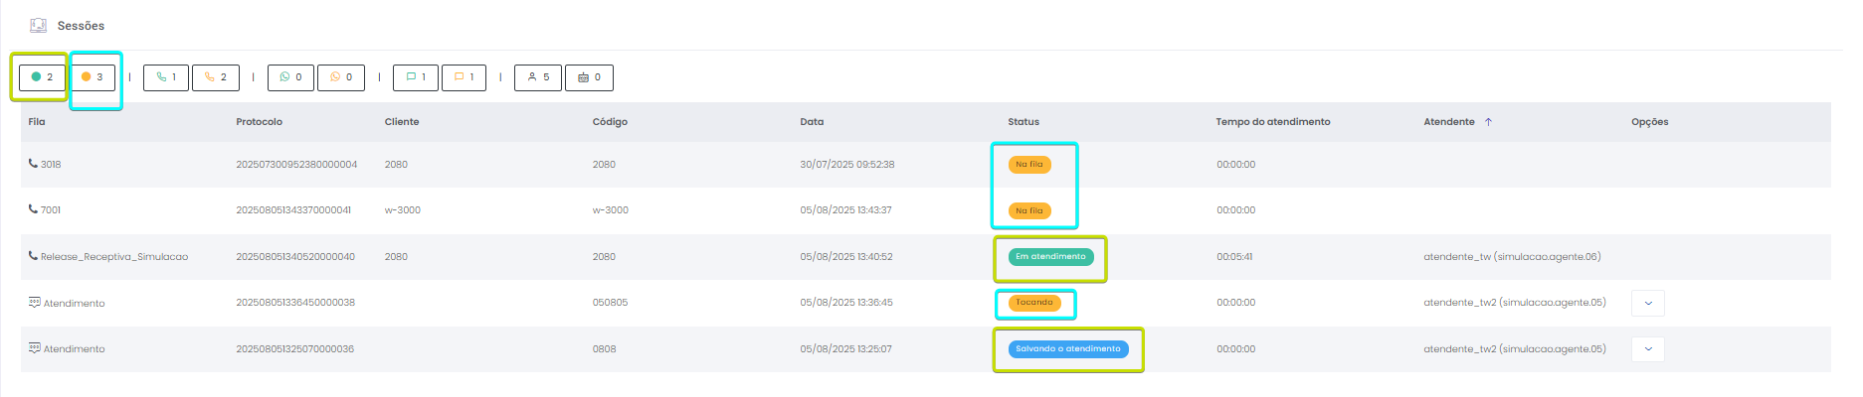Filter by orange chat bubble sessions

click(x=464, y=77)
